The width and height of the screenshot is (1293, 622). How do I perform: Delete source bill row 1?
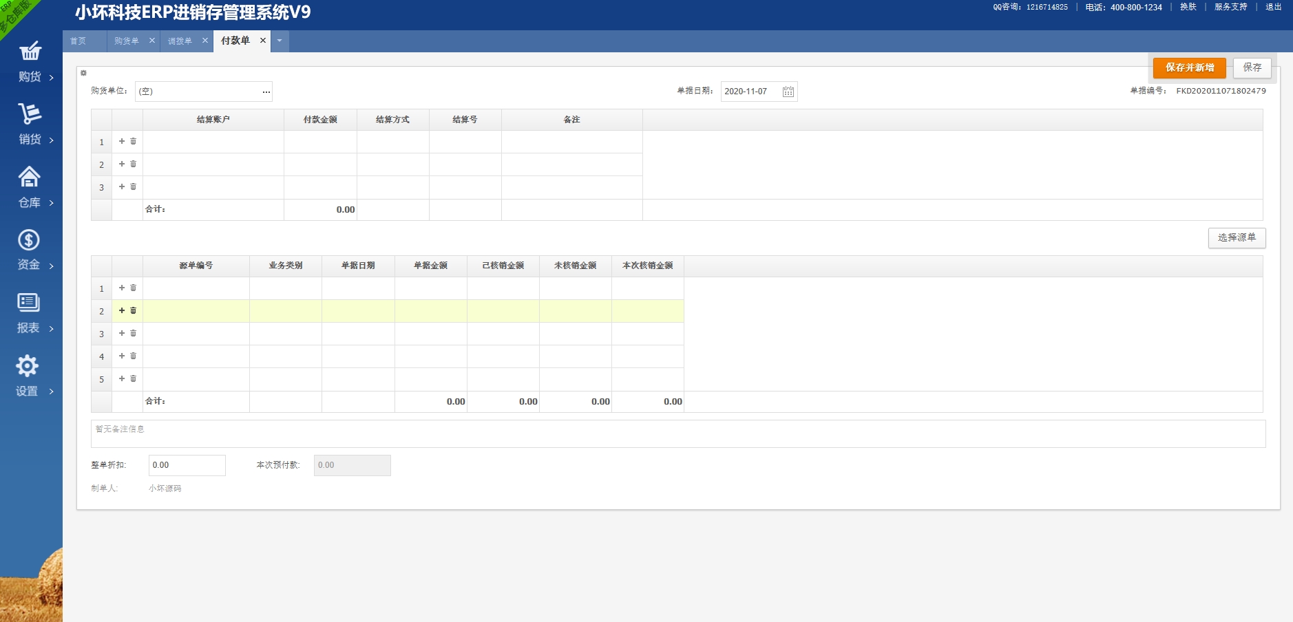pyautogui.click(x=134, y=288)
